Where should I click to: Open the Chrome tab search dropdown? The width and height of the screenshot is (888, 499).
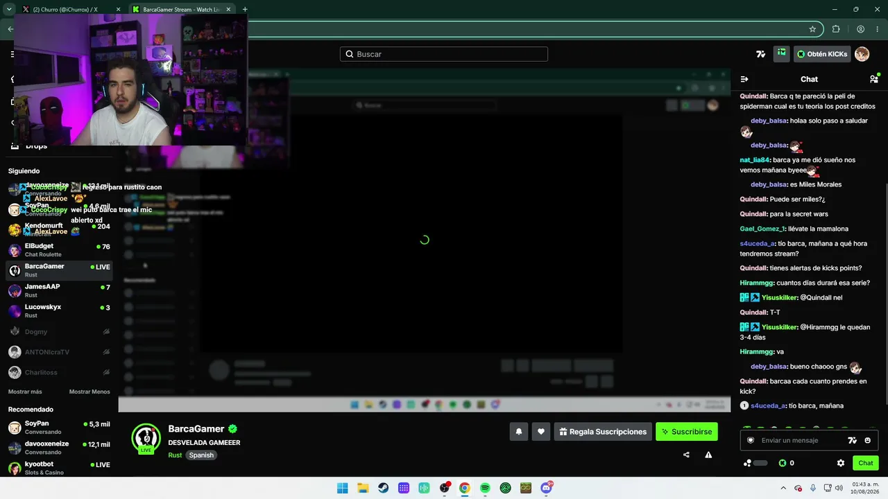pos(9,10)
